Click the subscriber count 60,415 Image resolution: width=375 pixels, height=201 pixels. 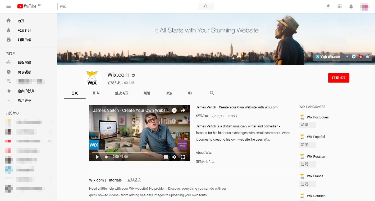[x=129, y=83]
